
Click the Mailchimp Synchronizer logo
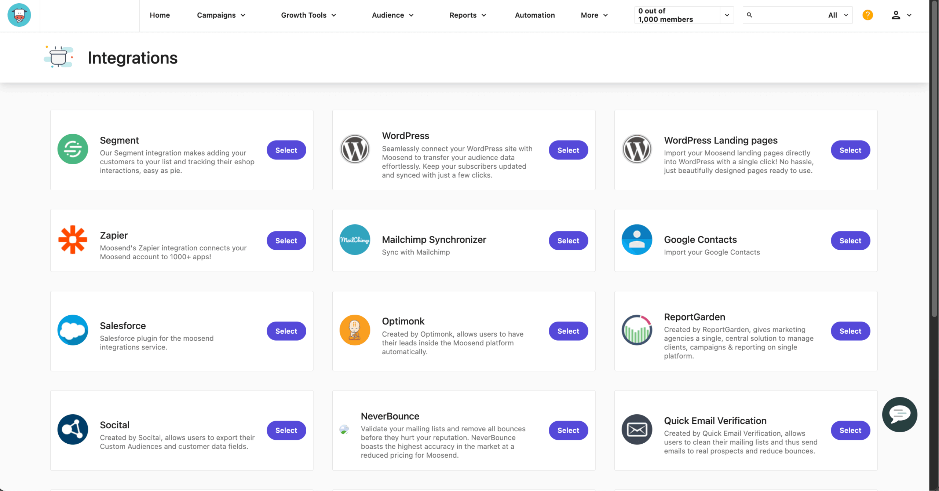355,239
